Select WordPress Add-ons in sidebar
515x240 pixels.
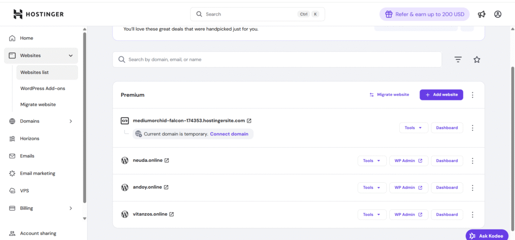pos(43,88)
